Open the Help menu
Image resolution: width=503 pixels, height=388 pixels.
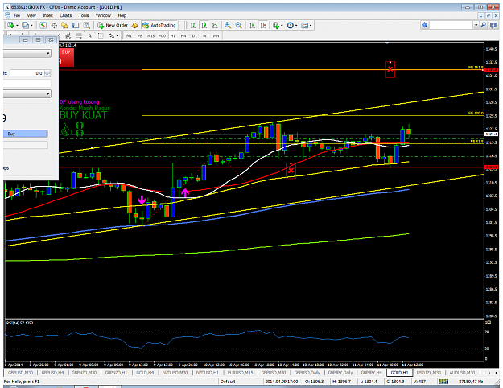click(122, 15)
